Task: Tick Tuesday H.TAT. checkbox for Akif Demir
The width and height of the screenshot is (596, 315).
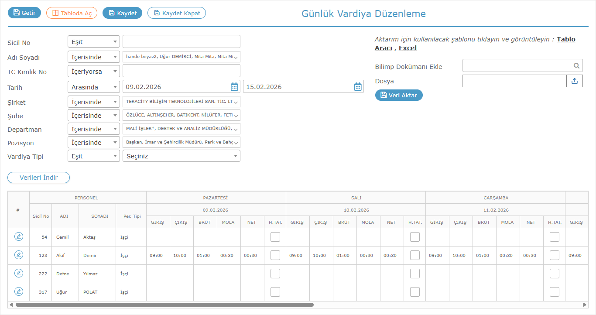Action: click(414, 255)
